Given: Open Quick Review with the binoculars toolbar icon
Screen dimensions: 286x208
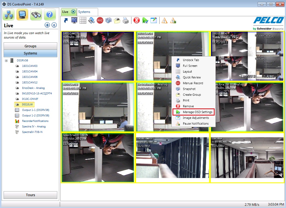Looking at the screenshot, I should (x=91, y=20).
